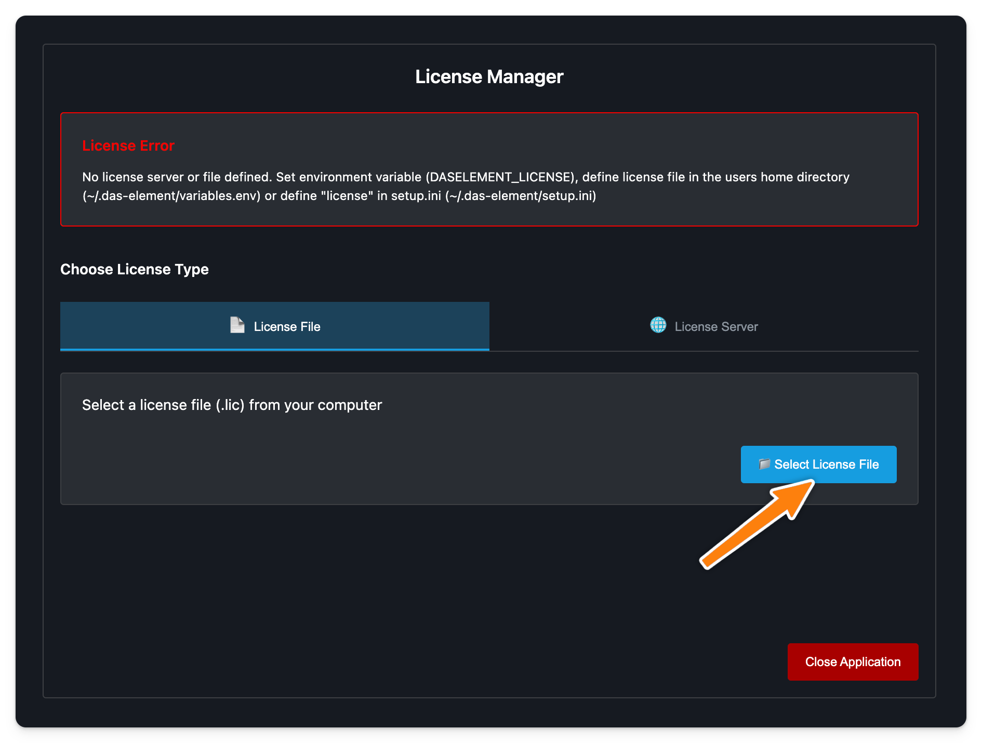This screenshot has width=982, height=743.
Task: Click blank space in the red error box below the message
Action: (x=489, y=214)
